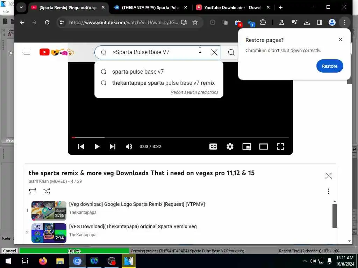Cancel the Vegas project loading
The image size is (358, 268).
[9, 251]
